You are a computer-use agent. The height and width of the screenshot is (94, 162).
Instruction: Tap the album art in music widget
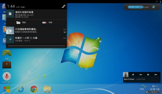tap(126, 75)
